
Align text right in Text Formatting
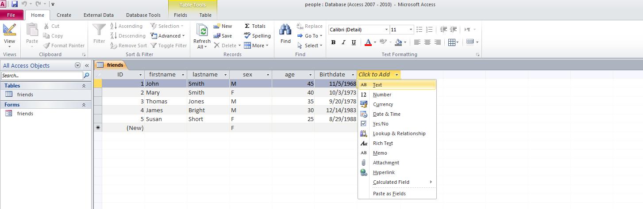click(x=437, y=42)
